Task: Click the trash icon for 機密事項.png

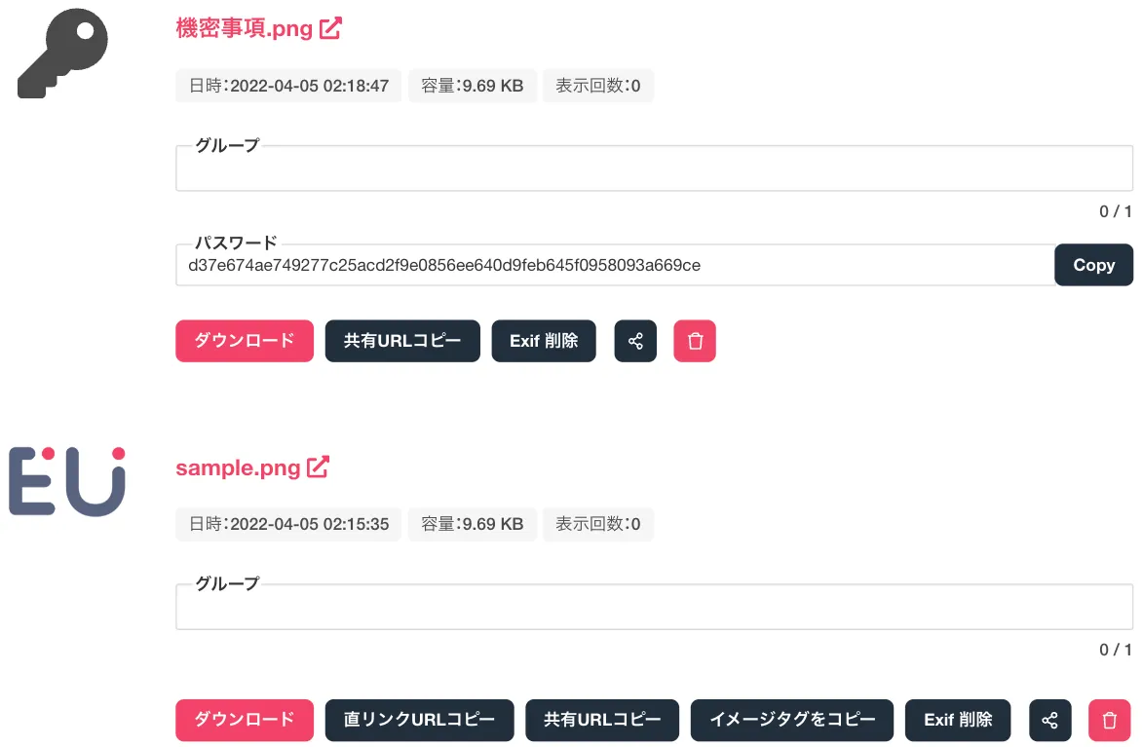Action: (x=695, y=341)
